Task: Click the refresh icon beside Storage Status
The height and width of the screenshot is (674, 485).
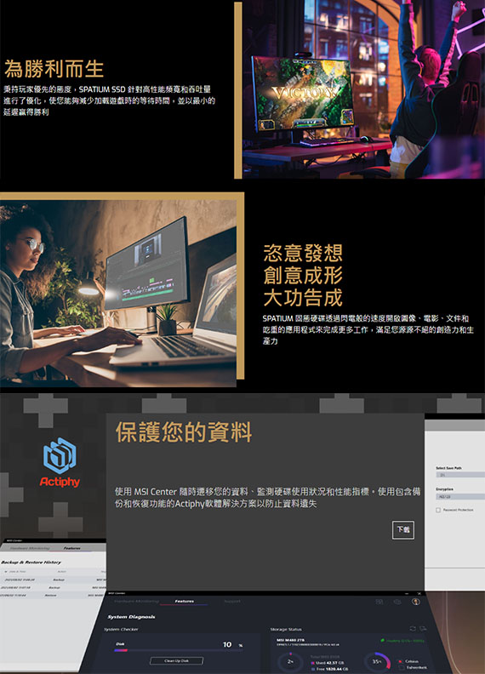Action: [413, 629]
